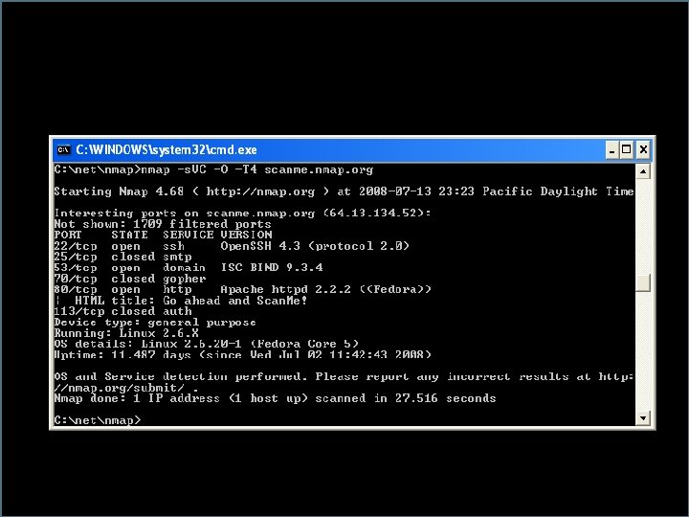Image resolution: width=689 pixels, height=517 pixels.
Task: Click the scrollbar down arrow
Action: [x=643, y=418]
